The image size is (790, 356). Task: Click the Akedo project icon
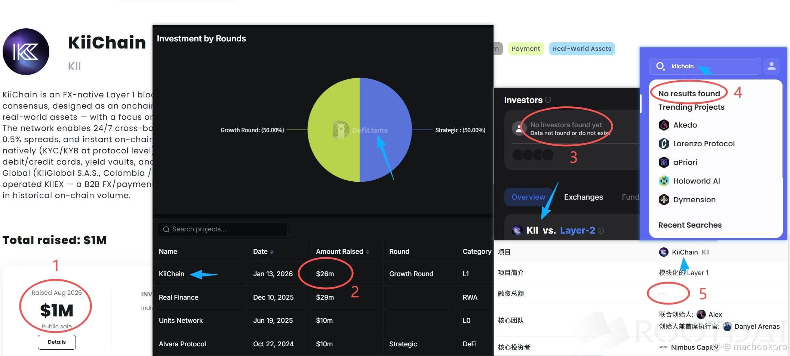click(664, 125)
